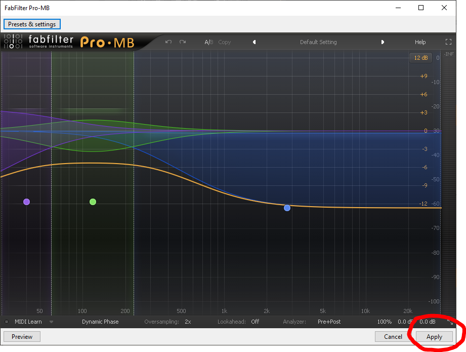Expand the MIDI Learn dropdown arrow
This screenshot has width=466, height=352.
pos(51,322)
